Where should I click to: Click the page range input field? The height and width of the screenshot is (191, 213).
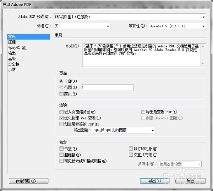[107, 87]
